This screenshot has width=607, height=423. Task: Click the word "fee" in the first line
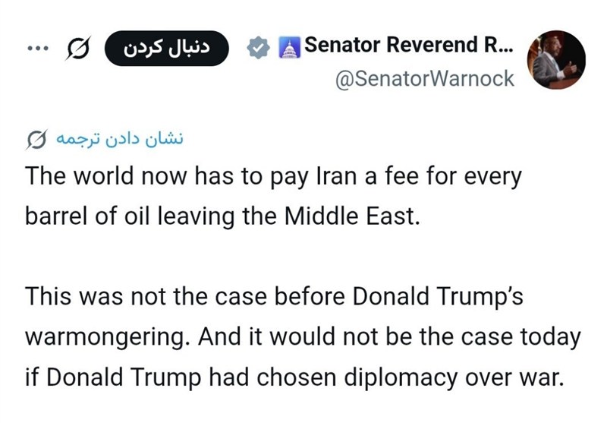(402, 178)
